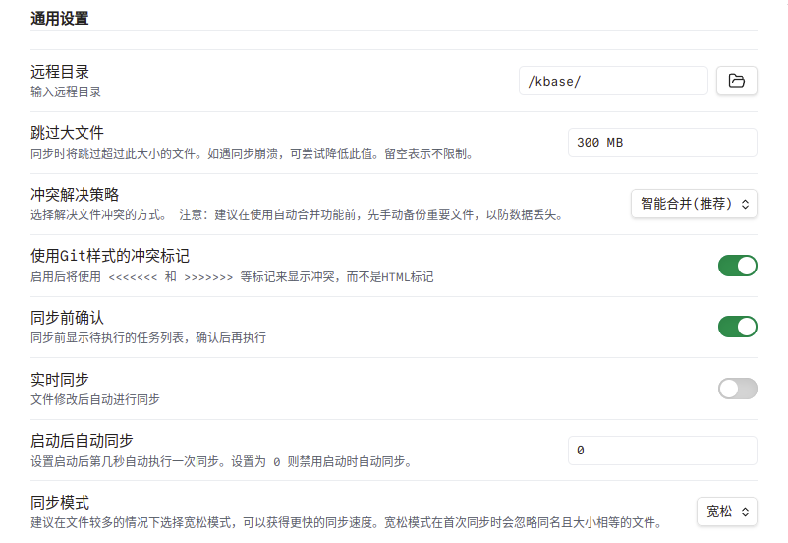Disable the Git样式冲突标记 toggle switch
The width and height of the screenshot is (788, 543).
click(x=737, y=266)
